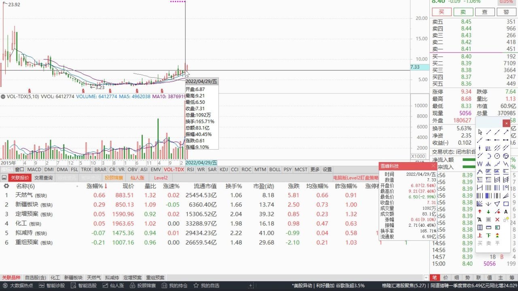Close the 雪峰科技 data popup
The image size is (518, 291).
[x=433, y=166]
